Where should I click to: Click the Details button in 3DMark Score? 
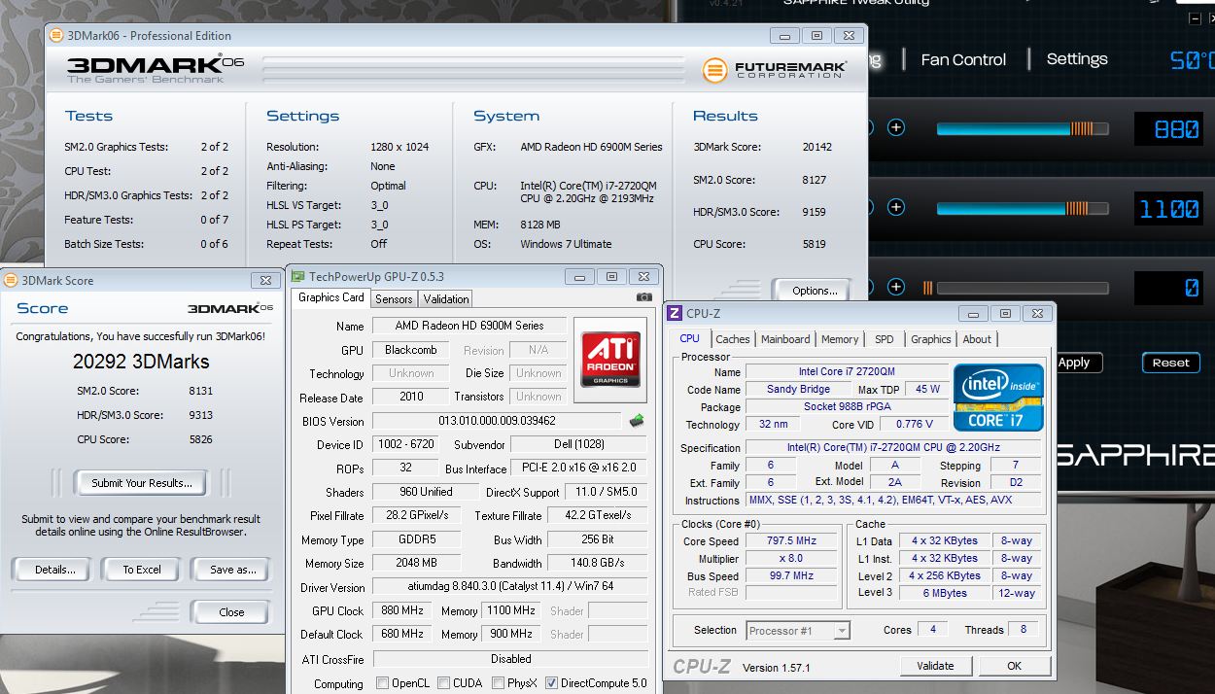point(55,570)
